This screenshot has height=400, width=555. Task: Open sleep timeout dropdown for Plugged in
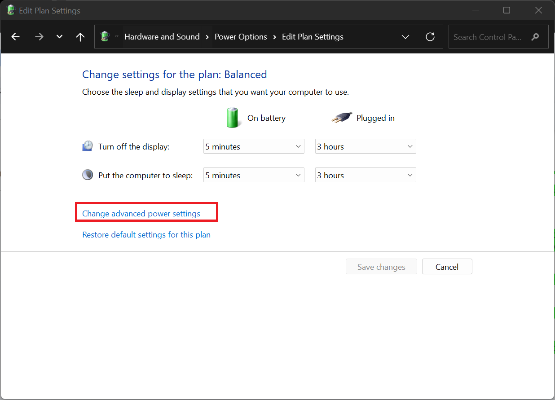click(366, 176)
